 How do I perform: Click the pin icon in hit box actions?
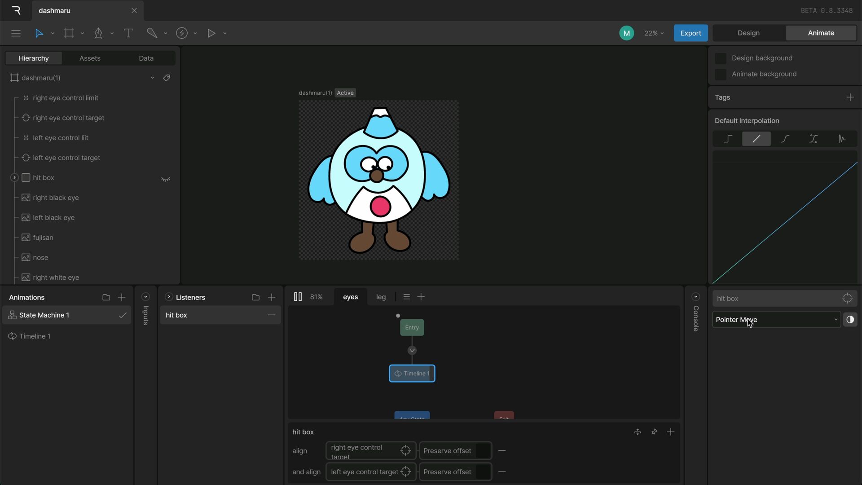654,432
